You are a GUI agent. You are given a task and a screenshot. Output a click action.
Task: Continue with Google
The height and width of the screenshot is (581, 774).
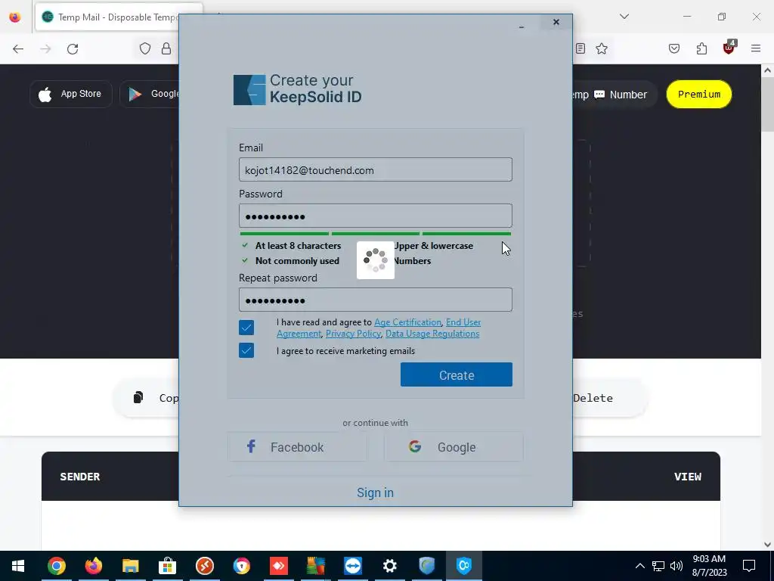(x=454, y=447)
